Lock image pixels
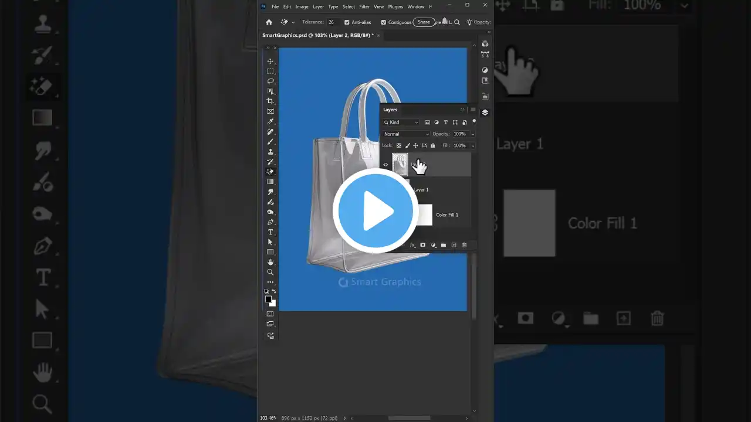Screen dimensions: 751x422 [x=407, y=145]
